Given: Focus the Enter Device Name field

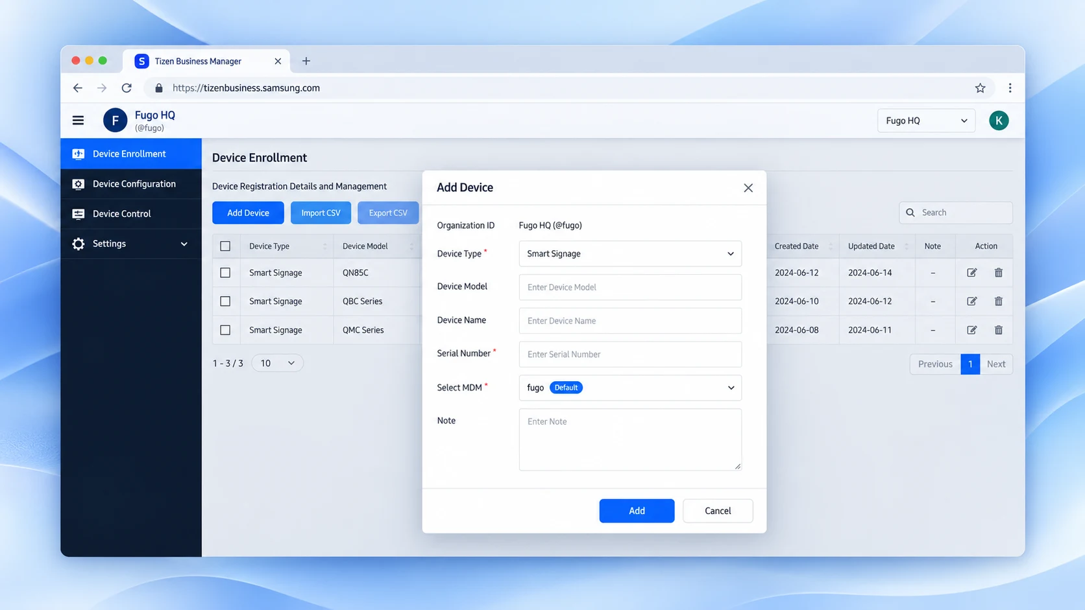Looking at the screenshot, I should pyautogui.click(x=630, y=321).
